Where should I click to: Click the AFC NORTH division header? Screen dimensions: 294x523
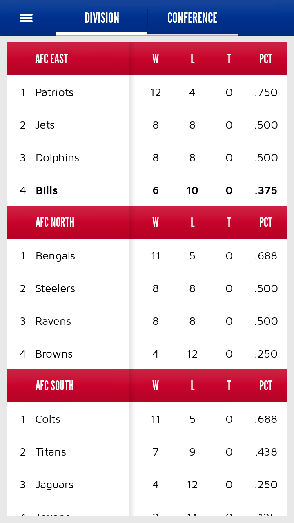[55, 222]
